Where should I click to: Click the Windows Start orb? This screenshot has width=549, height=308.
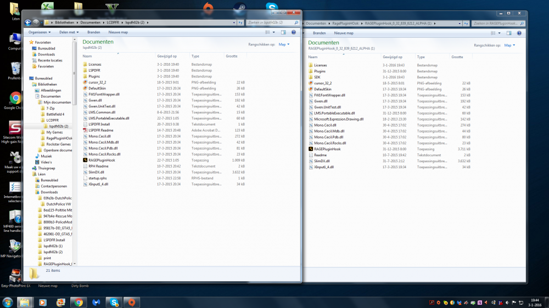[x=8, y=302]
